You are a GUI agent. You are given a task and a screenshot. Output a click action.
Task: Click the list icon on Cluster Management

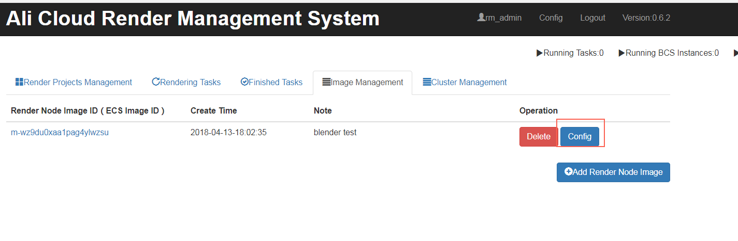[x=427, y=82]
